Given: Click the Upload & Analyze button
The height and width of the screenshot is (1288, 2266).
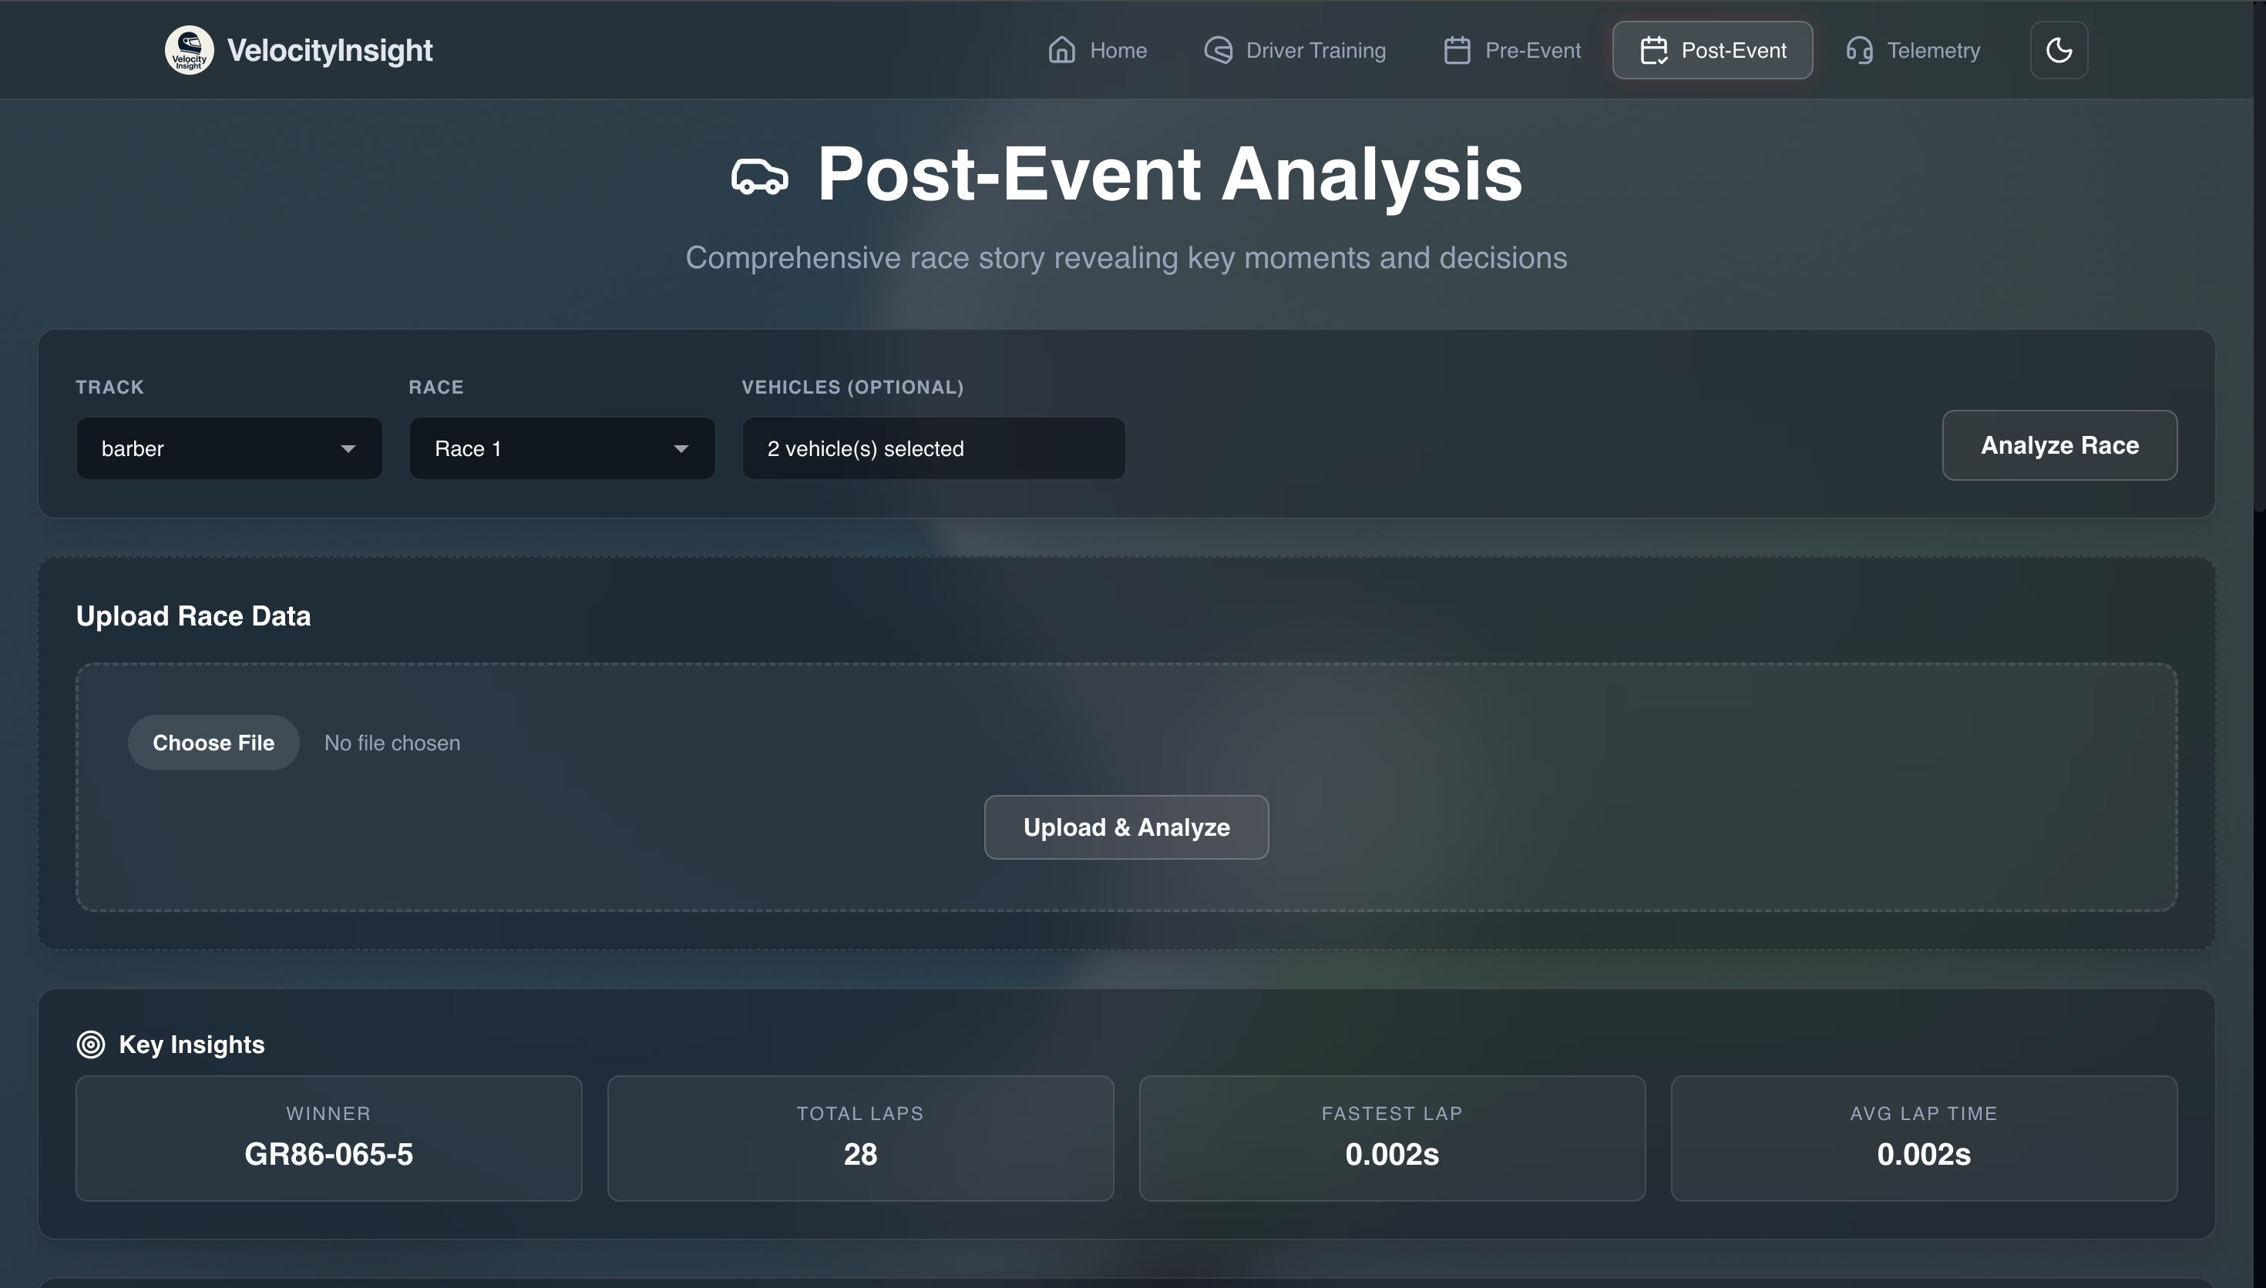Looking at the screenshot, I should click(1125, 827).
